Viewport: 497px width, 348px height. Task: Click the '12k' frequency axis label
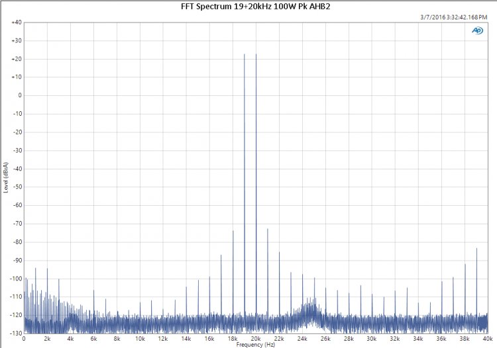[163, 339]
